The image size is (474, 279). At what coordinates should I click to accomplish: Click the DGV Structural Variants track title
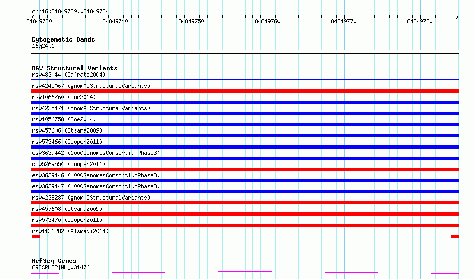point(75,68)
